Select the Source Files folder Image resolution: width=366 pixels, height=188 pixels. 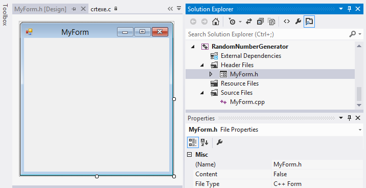tap(237, 93)
